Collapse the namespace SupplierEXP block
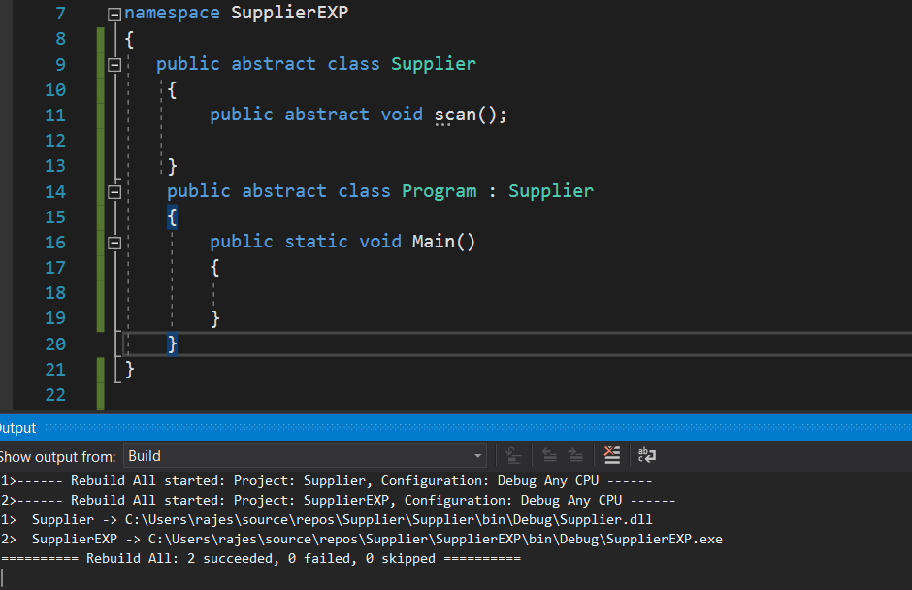Screen dimensions: 912x590 (114, 14)
